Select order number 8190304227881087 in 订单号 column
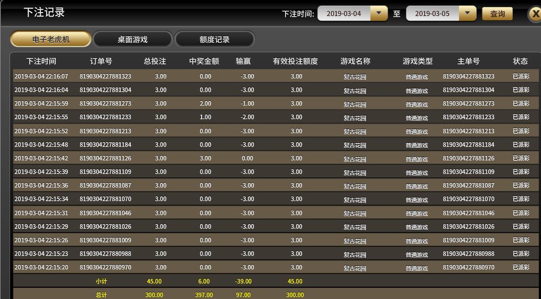Image resolution: width=541 pixels, height=299 pixels. pos(105,185)
